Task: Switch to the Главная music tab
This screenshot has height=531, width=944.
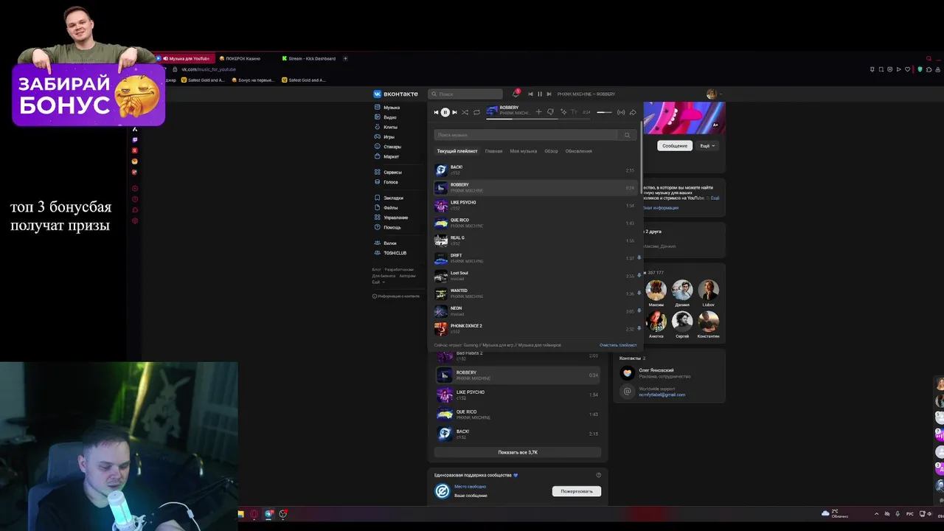Action: click(493, 151)
